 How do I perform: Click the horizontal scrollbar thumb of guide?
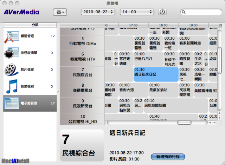tap(184, 123)
